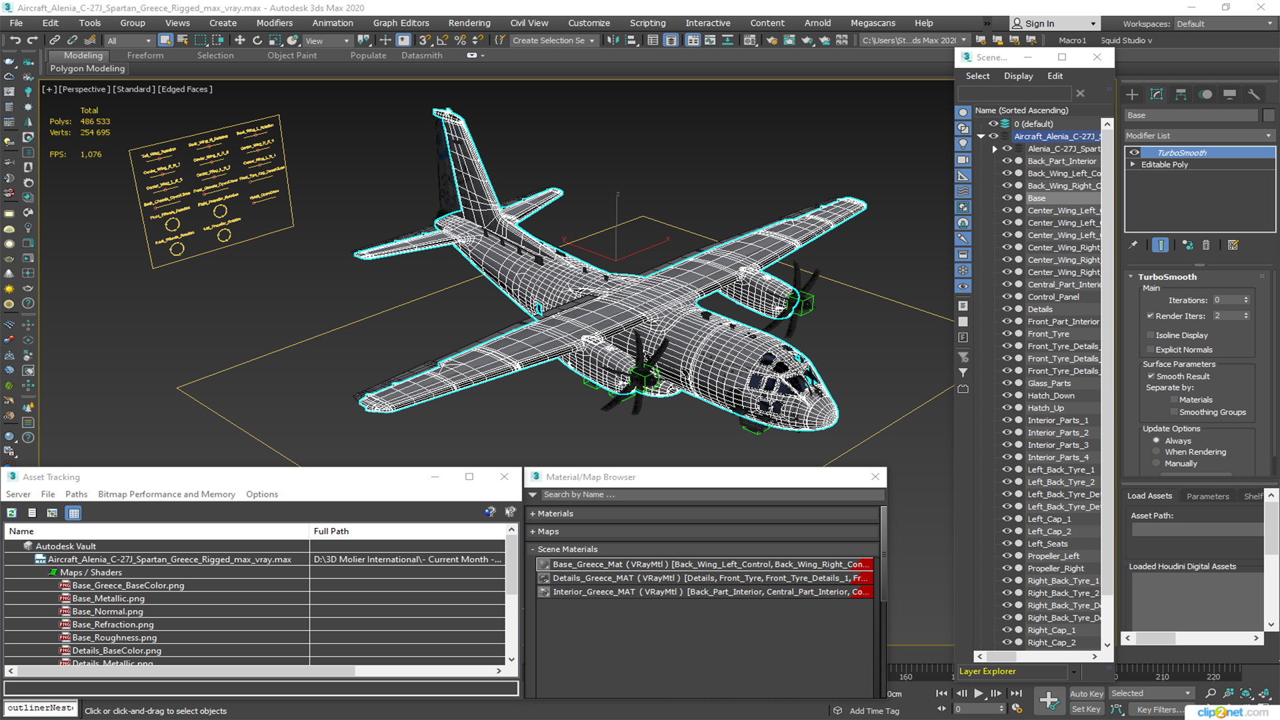Open the Motion command panel tab
The width and height of the screenshot is (1280, 720).
[1205, 95]
